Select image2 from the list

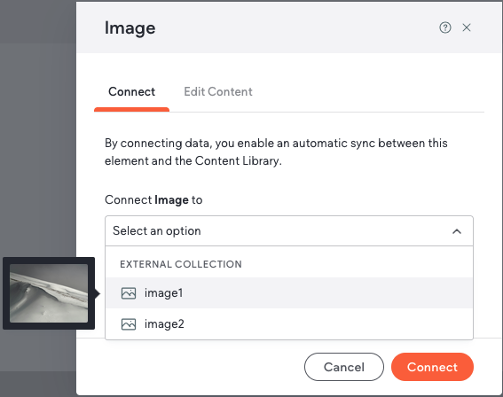[289, 324]
